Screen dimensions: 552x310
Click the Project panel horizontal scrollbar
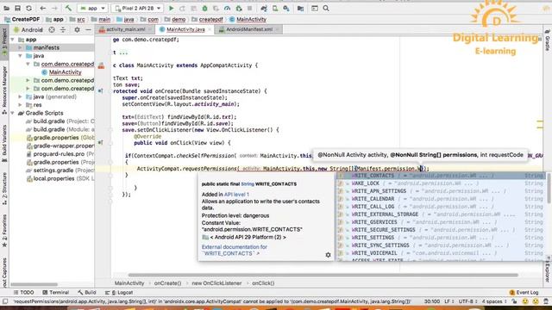[x=34, y=284]
